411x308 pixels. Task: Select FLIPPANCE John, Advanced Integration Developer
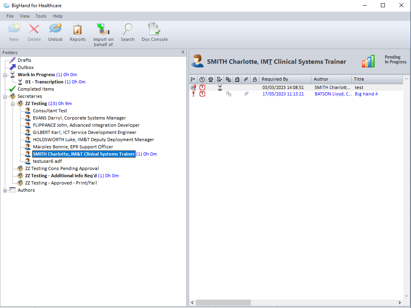pos(86,125)
